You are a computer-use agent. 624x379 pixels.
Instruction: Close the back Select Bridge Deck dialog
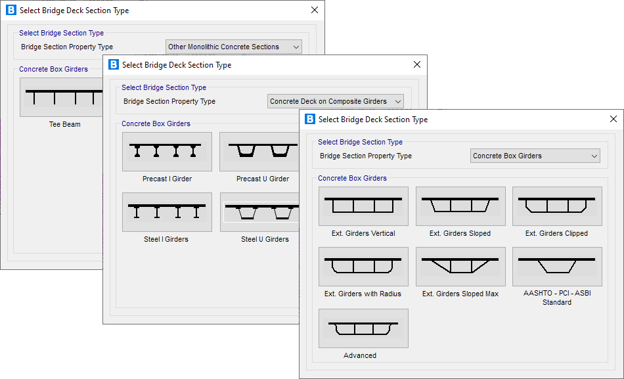click(314, 10)
